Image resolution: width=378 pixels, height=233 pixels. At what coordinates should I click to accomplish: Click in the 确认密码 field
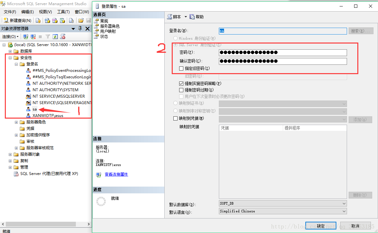tap(283, 61)
